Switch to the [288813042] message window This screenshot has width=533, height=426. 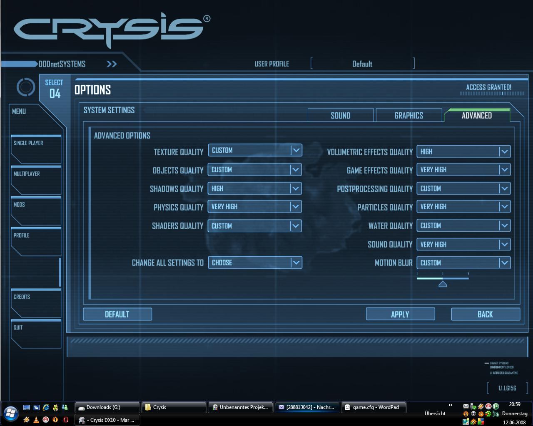(x=307, y=407)
